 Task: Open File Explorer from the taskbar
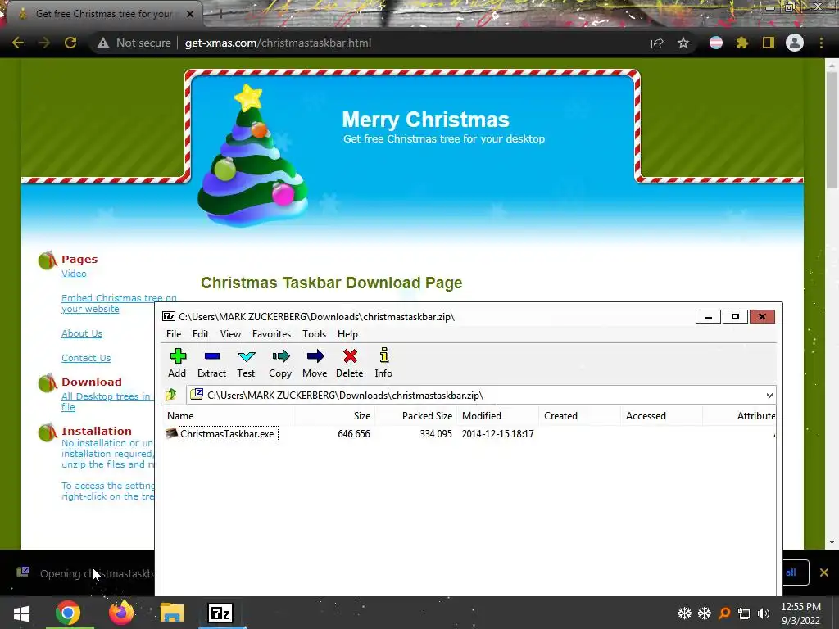pyautogui.click(x=172, y=613)
